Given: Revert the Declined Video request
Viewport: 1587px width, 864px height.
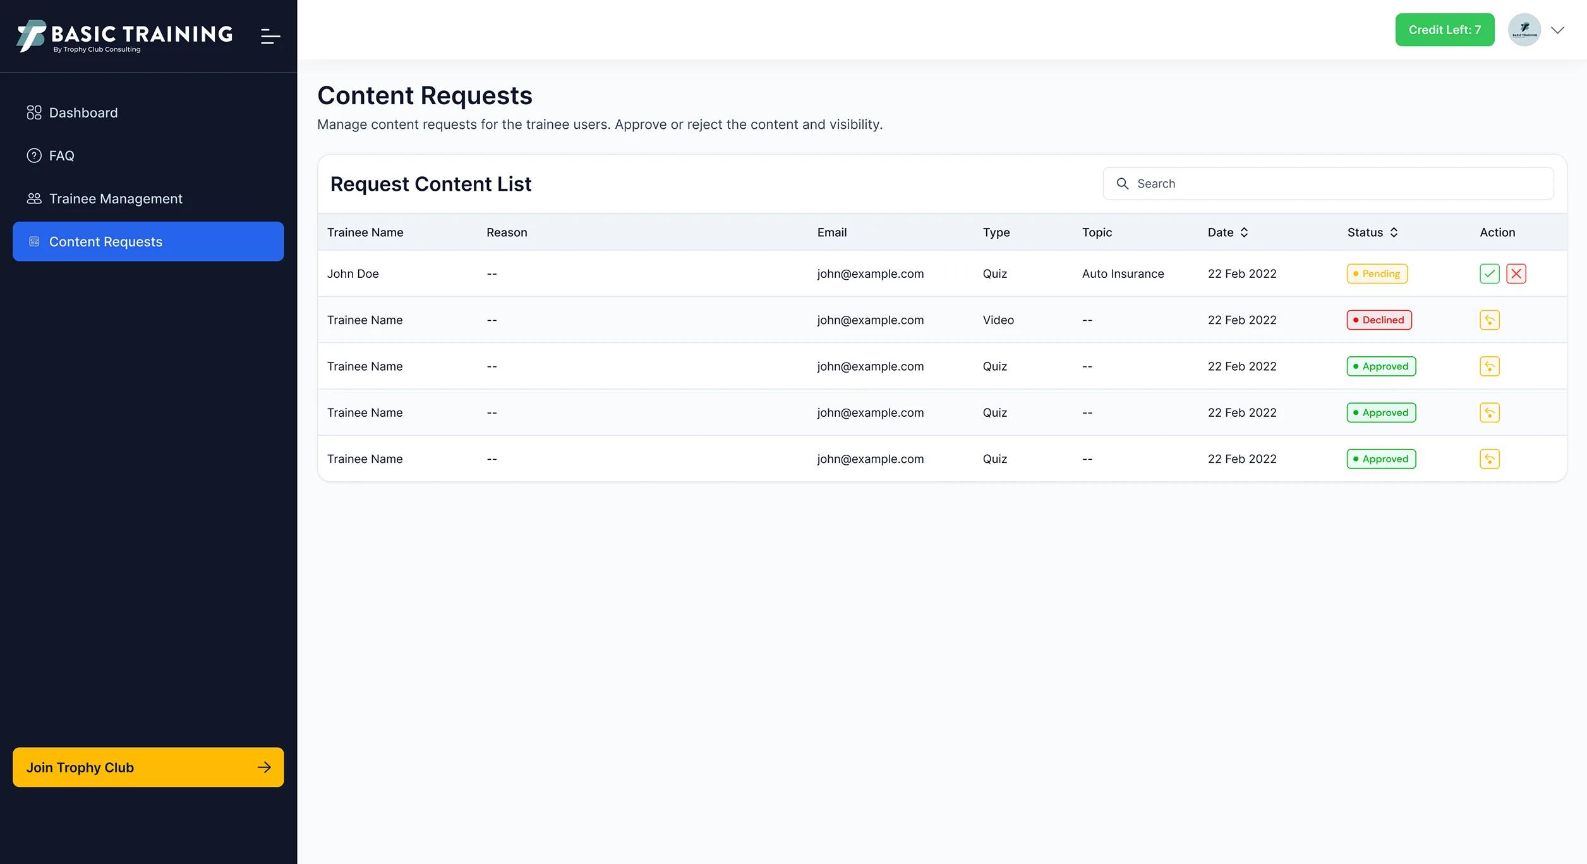Looking at the screenshot, I should [x=1490, y=320].
